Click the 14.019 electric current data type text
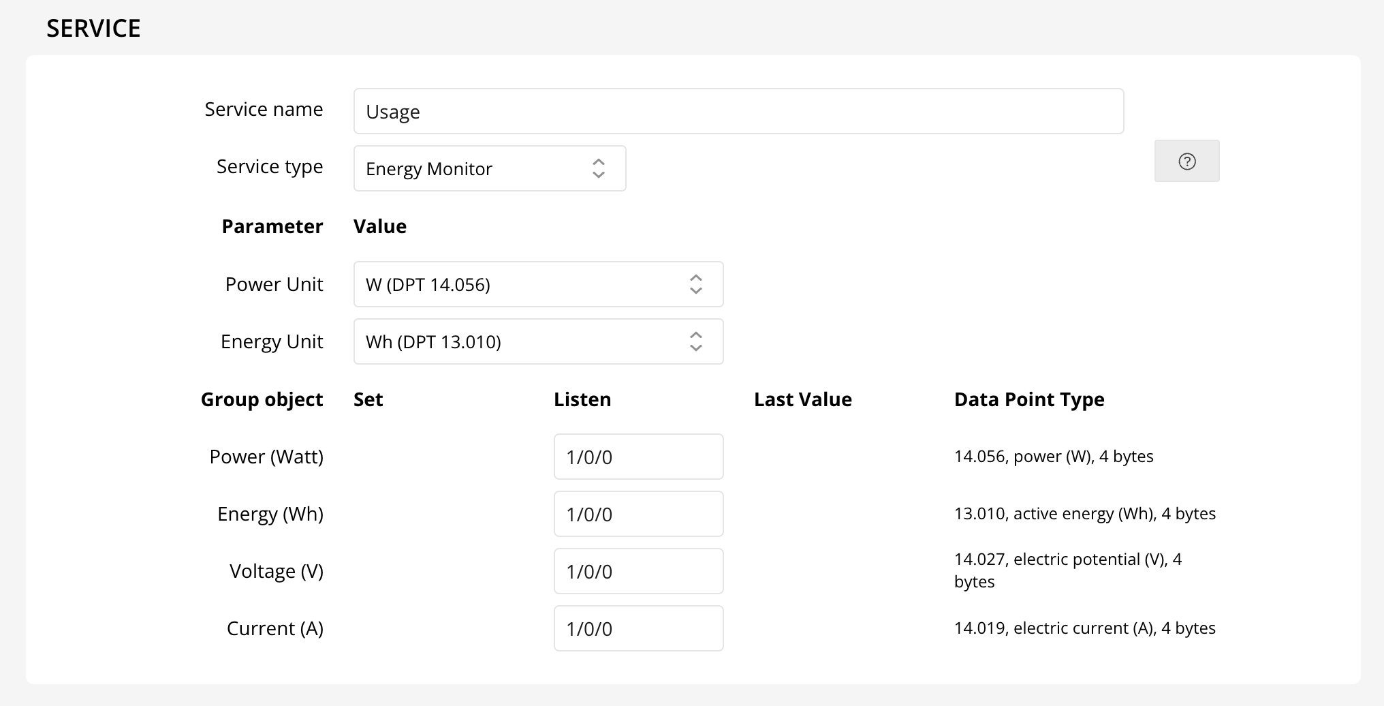The height and width of the screenshot is (706, 1384). [1084, 628]
